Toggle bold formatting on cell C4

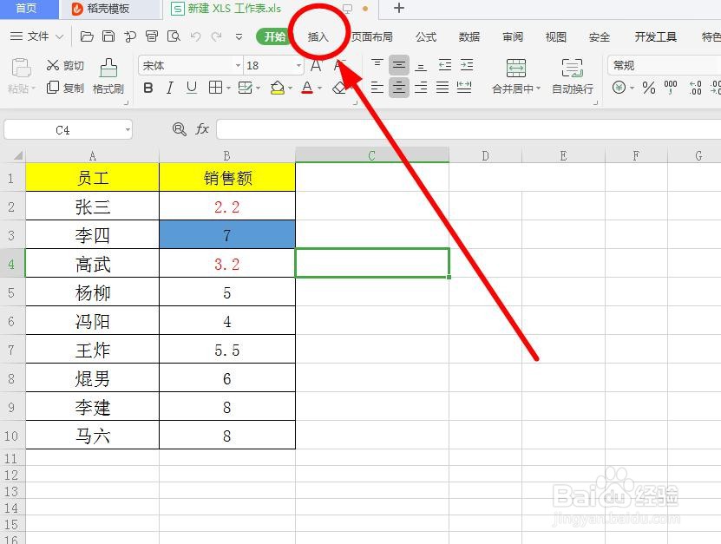tap(147, 88)
